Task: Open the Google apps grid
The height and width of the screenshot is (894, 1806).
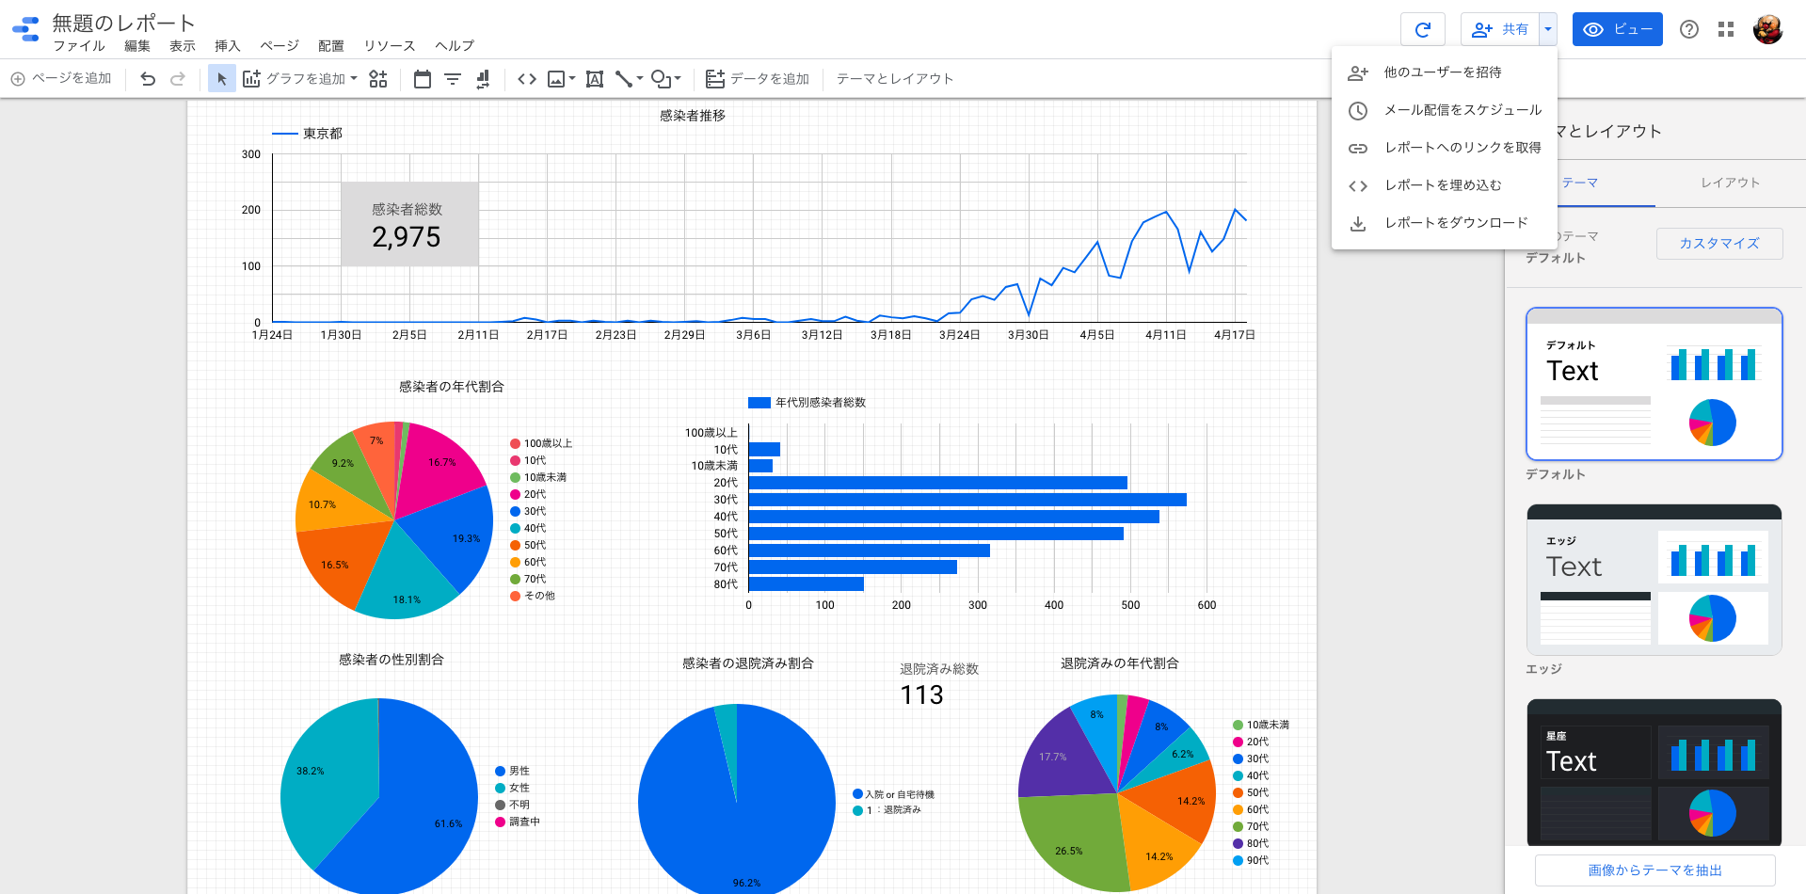Action: [1726, 29]
